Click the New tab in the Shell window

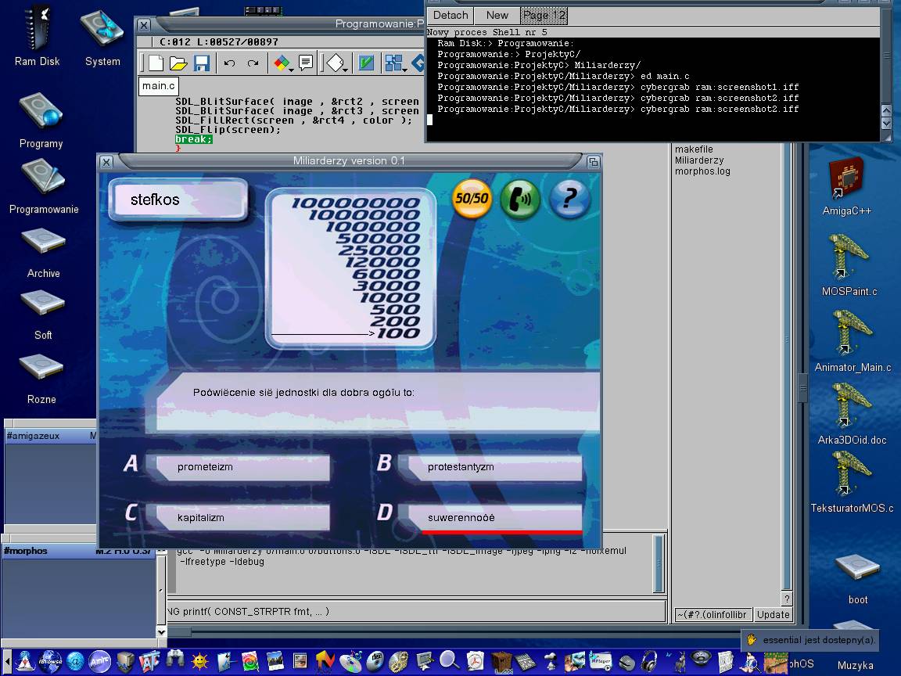[497, 16]
